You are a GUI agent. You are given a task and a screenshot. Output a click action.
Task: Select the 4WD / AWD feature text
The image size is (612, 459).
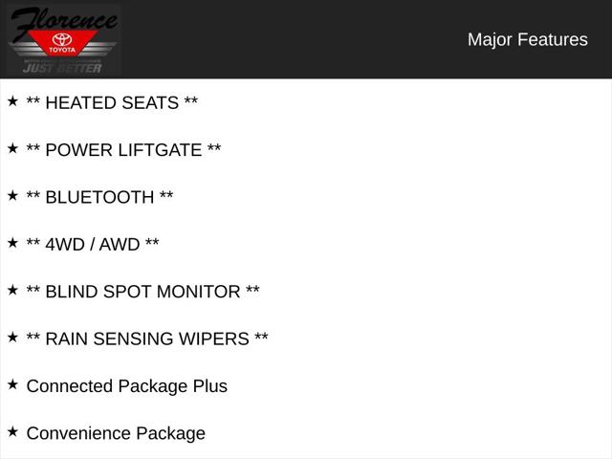point(93,245)
